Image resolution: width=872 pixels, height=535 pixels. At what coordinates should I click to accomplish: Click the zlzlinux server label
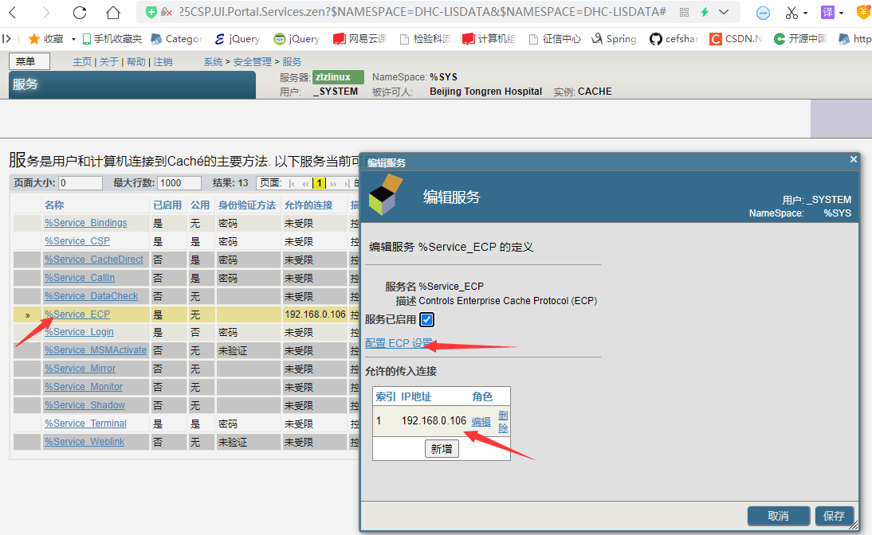pos(338,77)
